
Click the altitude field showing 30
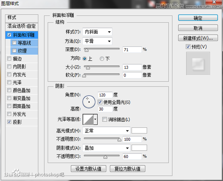pyautogui.click(x=105, y=109)
